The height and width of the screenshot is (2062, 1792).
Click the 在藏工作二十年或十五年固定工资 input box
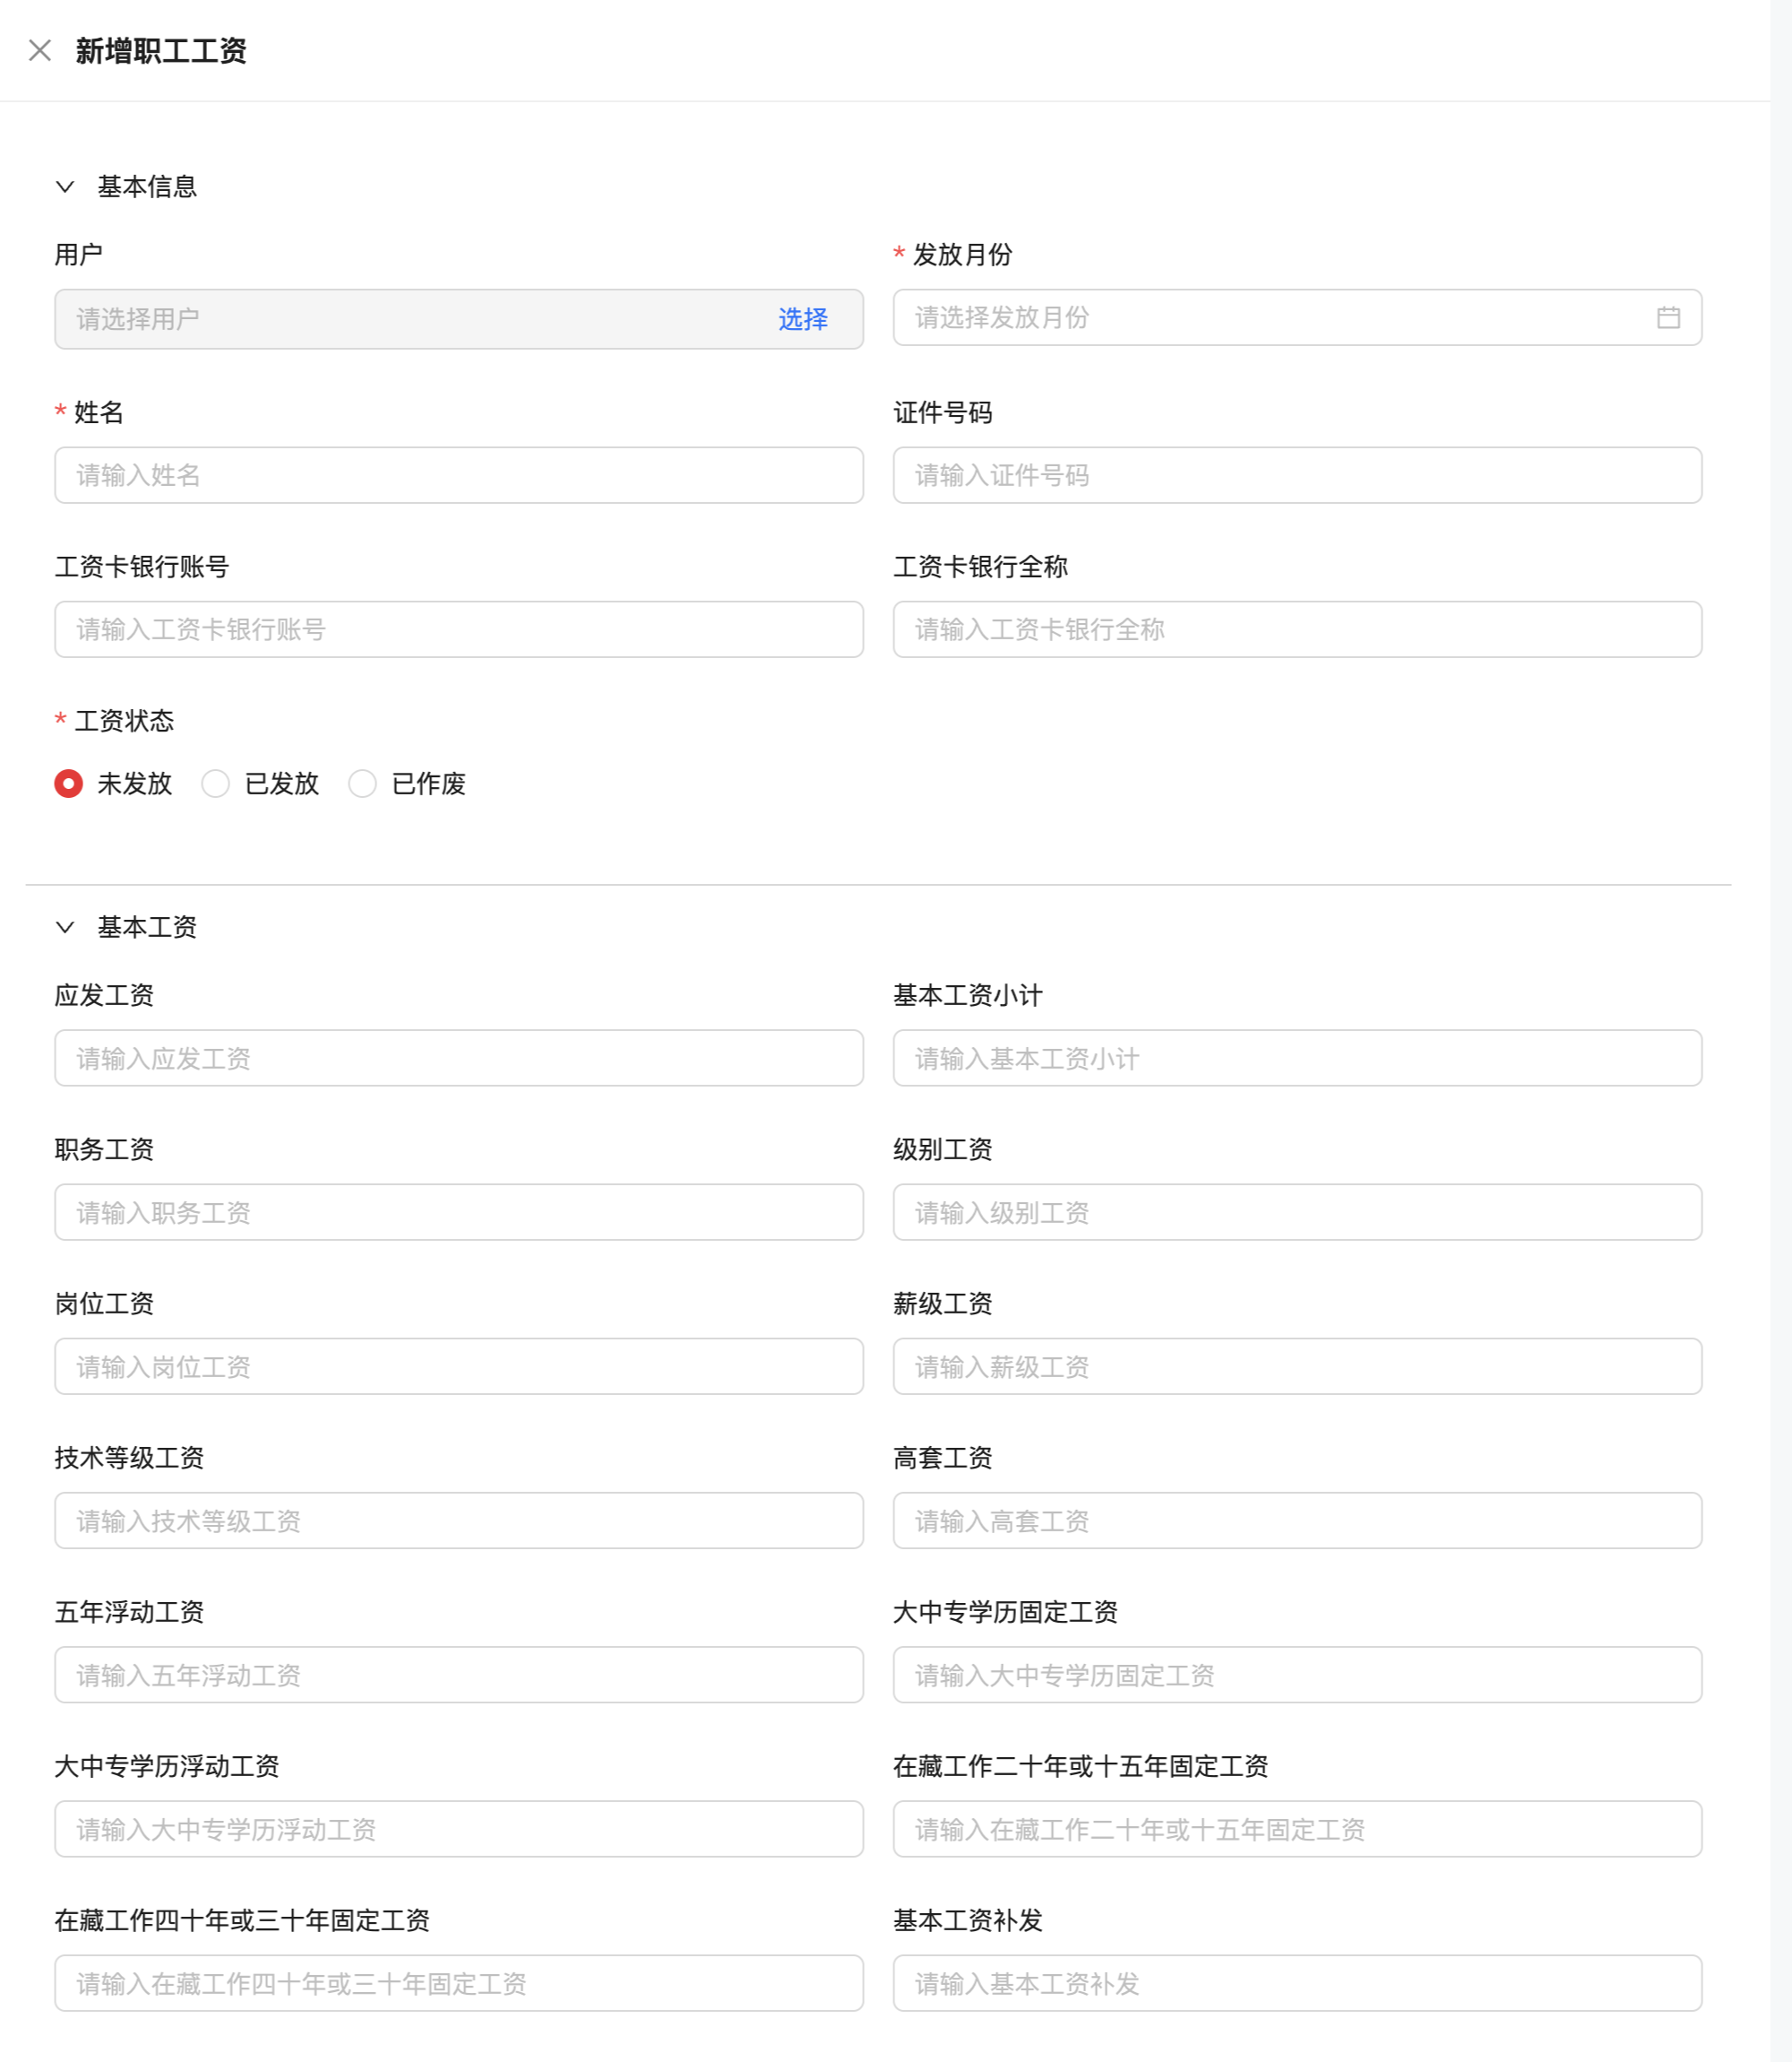tap(1297, 1828)
